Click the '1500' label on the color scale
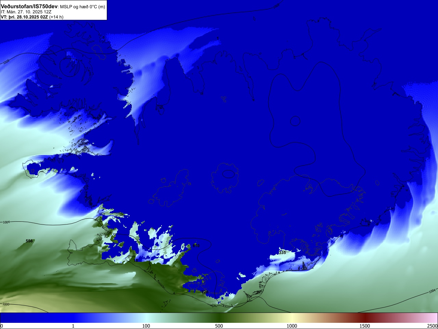 click(365, 326)
